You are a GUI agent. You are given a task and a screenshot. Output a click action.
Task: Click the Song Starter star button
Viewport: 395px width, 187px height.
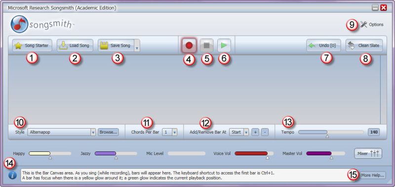(x=32, y=46)
